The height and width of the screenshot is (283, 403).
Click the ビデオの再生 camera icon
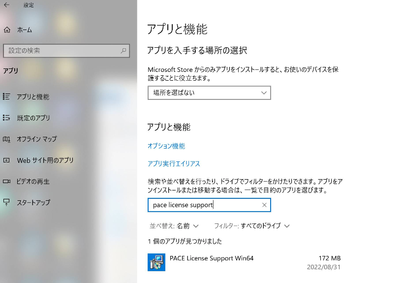(x=6, y=182)
